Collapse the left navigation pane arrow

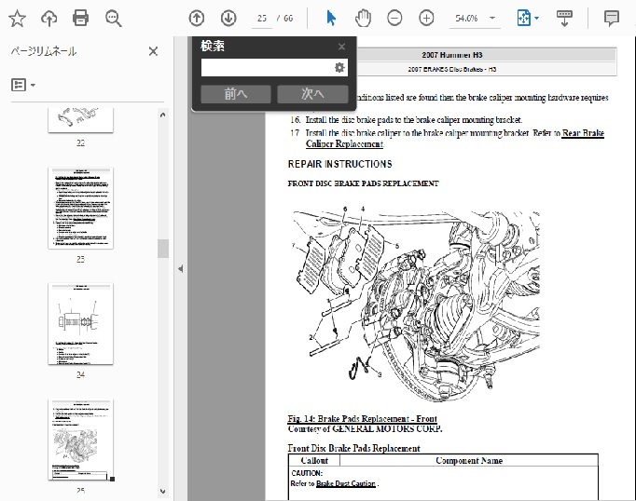coord(181,268)
